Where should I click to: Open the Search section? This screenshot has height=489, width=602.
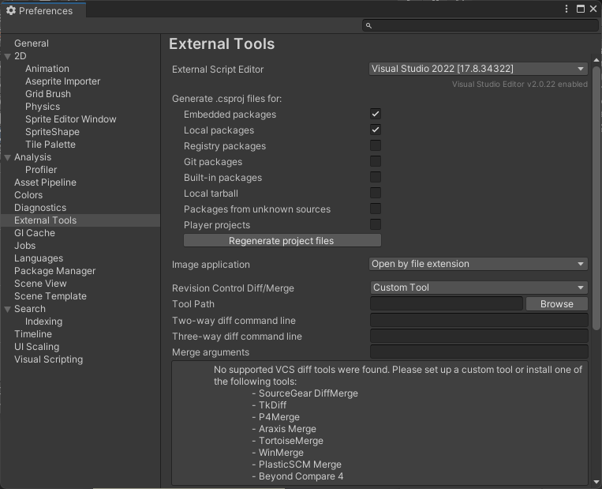(30, 309)
